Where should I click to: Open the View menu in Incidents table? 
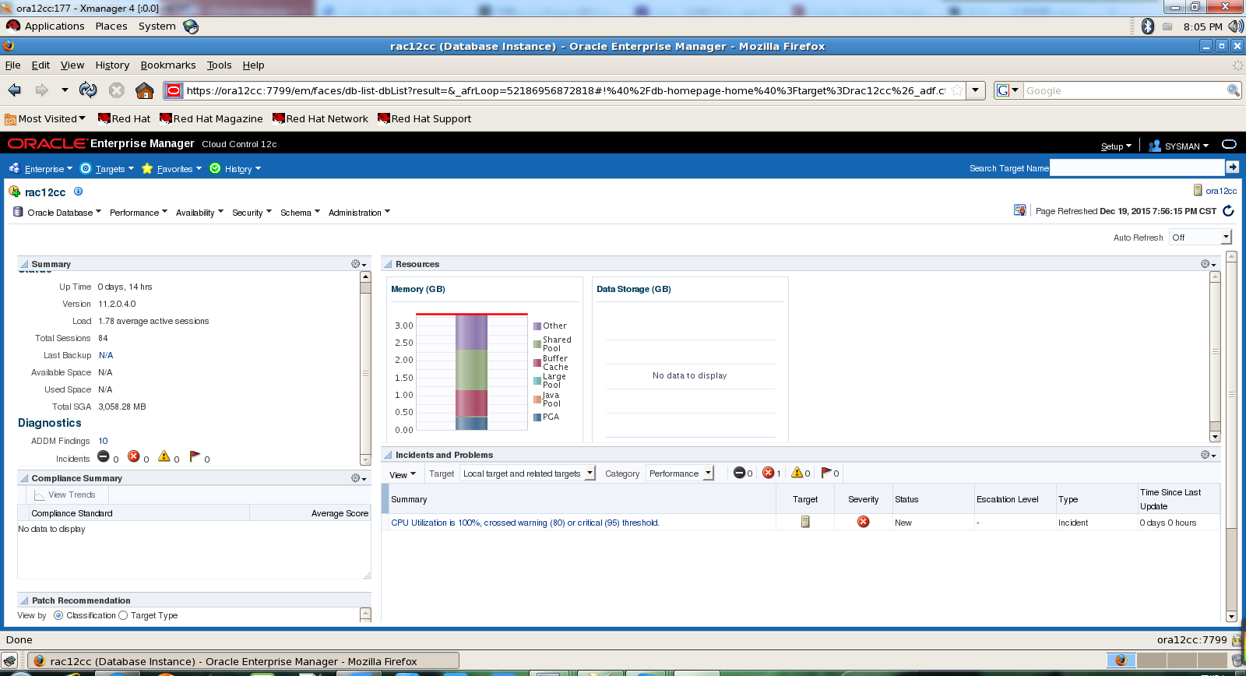403,474
